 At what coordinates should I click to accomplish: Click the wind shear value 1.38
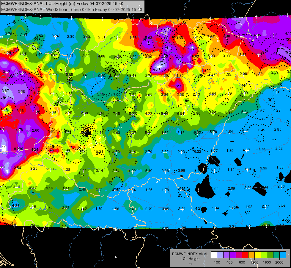(x=67, y=170)
